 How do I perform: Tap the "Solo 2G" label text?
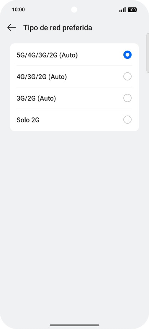point(28,120)
